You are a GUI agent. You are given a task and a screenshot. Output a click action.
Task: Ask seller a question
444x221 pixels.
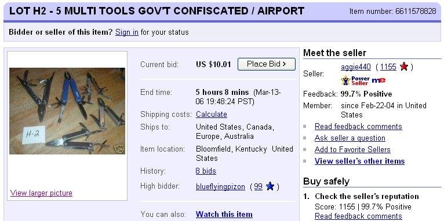tap(350, 138)
